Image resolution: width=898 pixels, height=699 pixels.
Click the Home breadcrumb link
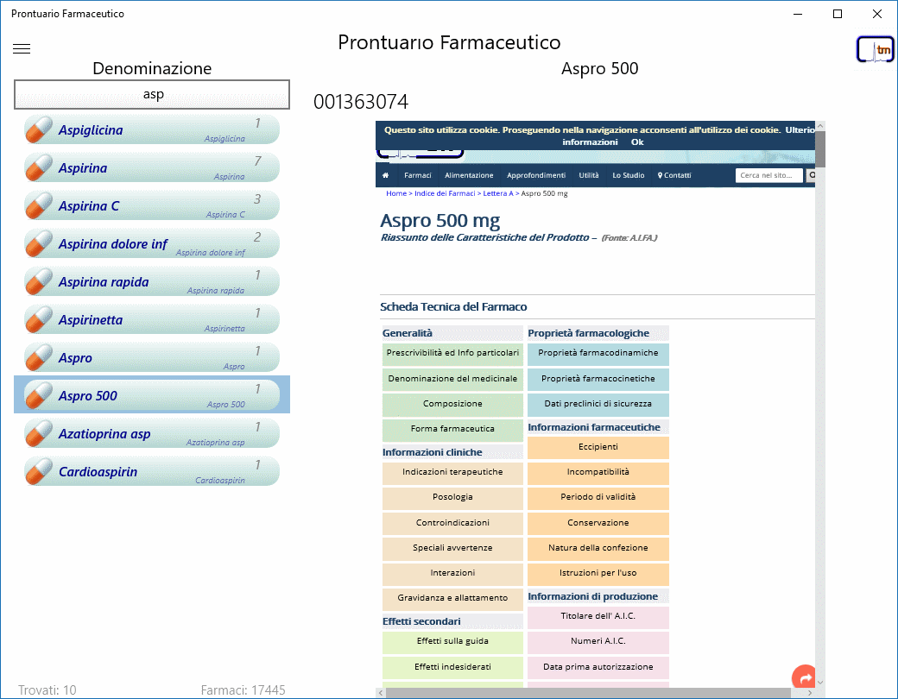tap(395, 193)
